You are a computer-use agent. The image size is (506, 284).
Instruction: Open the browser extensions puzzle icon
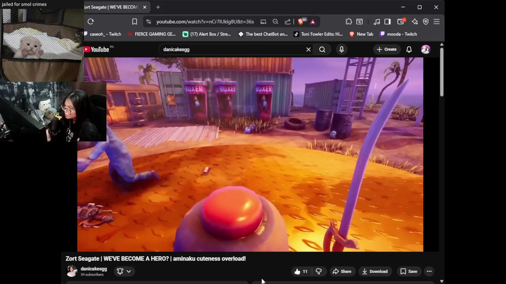point(348,22)
